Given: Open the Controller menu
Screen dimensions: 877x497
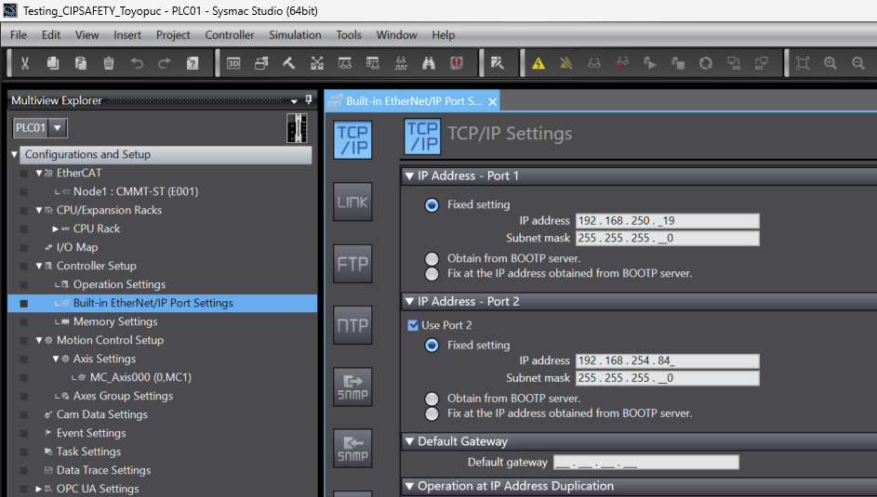Looking at the screenshot, I should click(x=230, y=34).
